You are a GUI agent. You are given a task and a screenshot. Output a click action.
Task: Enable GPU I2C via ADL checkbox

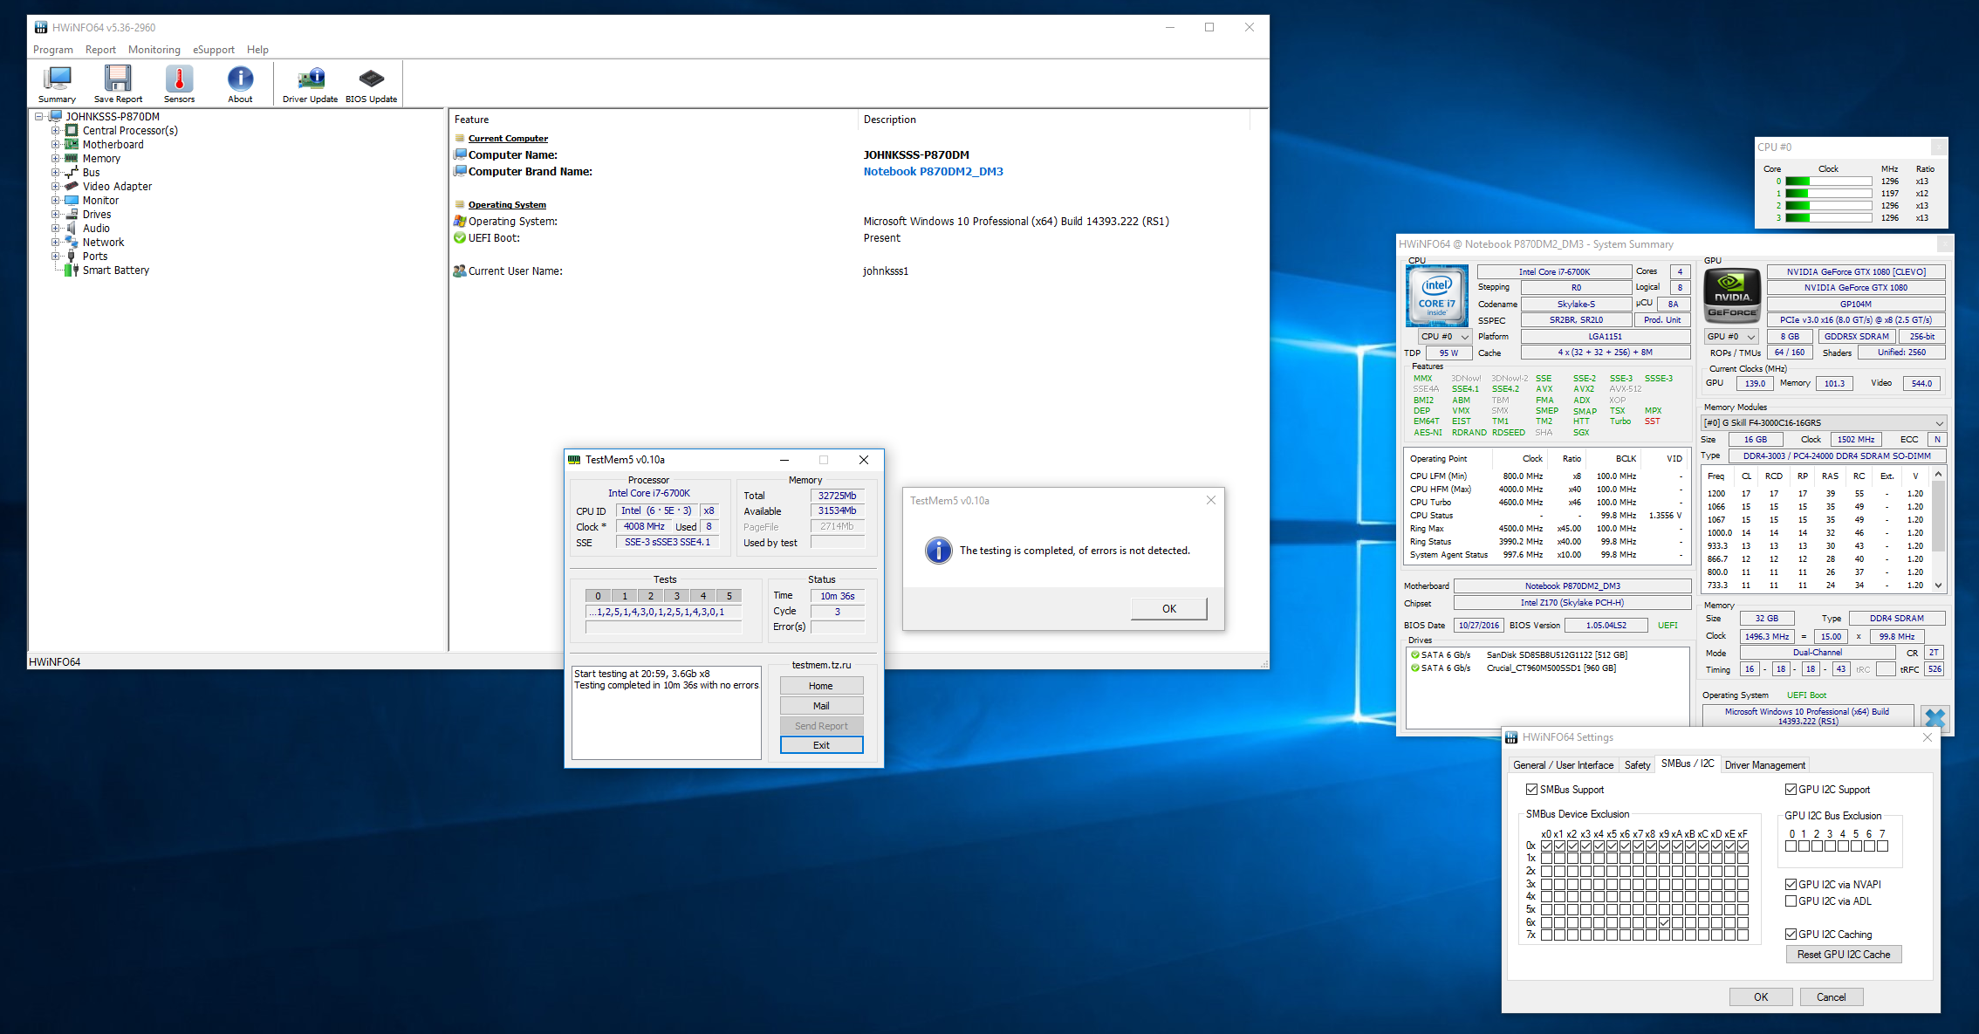coord(1791,900)
